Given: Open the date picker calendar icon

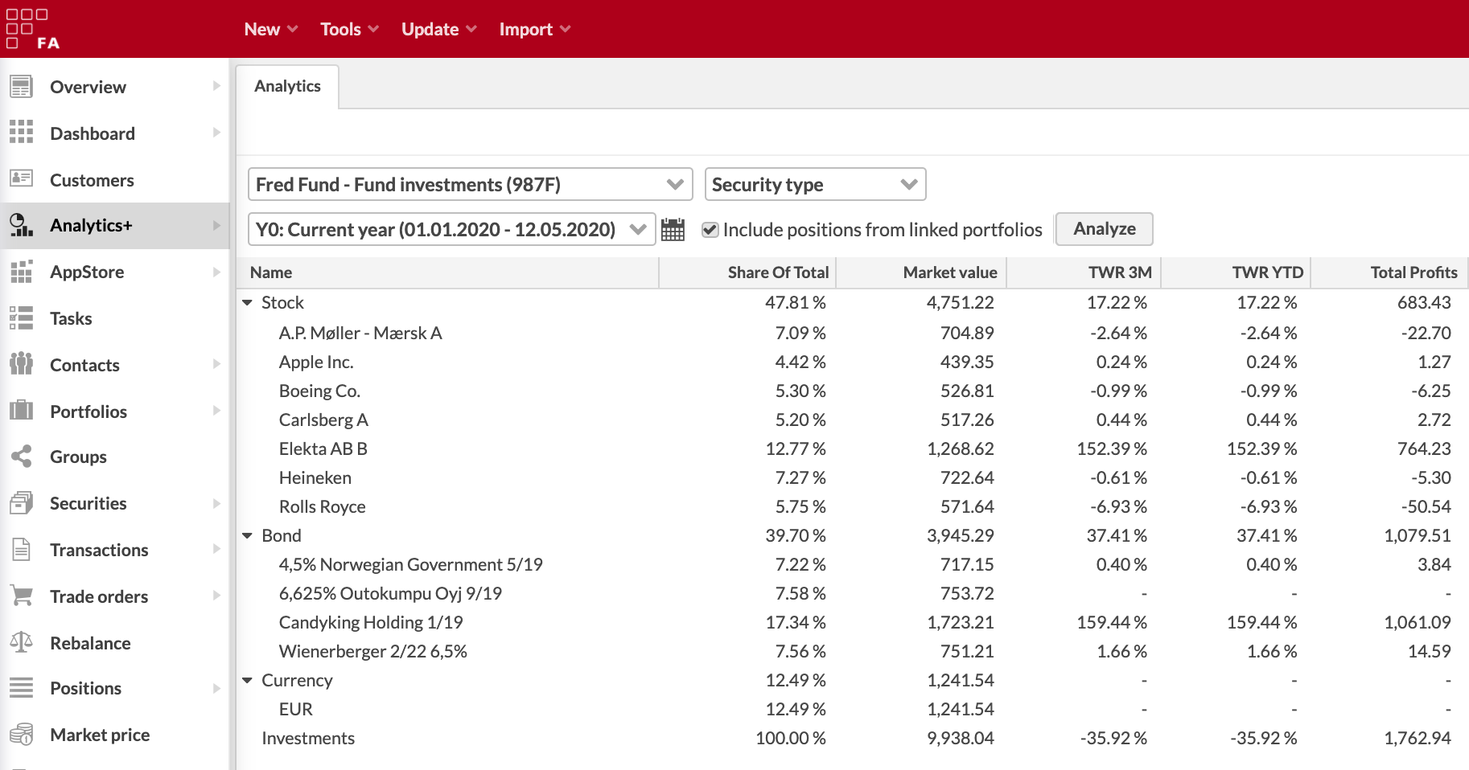Looking at the screenshot, I should tap(673, 230).
